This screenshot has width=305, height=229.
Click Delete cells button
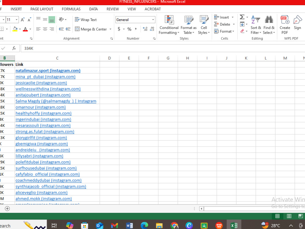[222, 24]
